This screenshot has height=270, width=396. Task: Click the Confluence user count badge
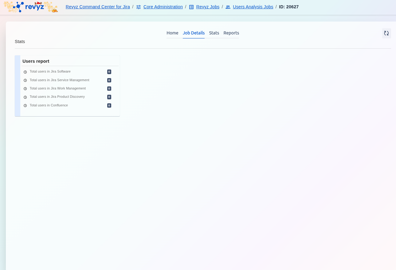[x=109, y=105]
